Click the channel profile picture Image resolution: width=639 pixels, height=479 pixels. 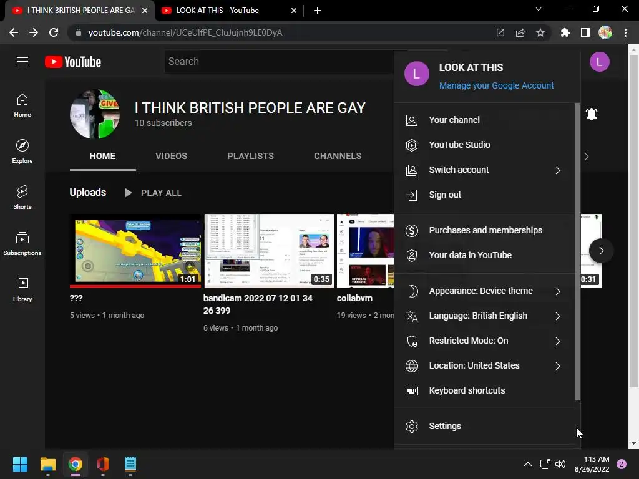coord(95,114)
